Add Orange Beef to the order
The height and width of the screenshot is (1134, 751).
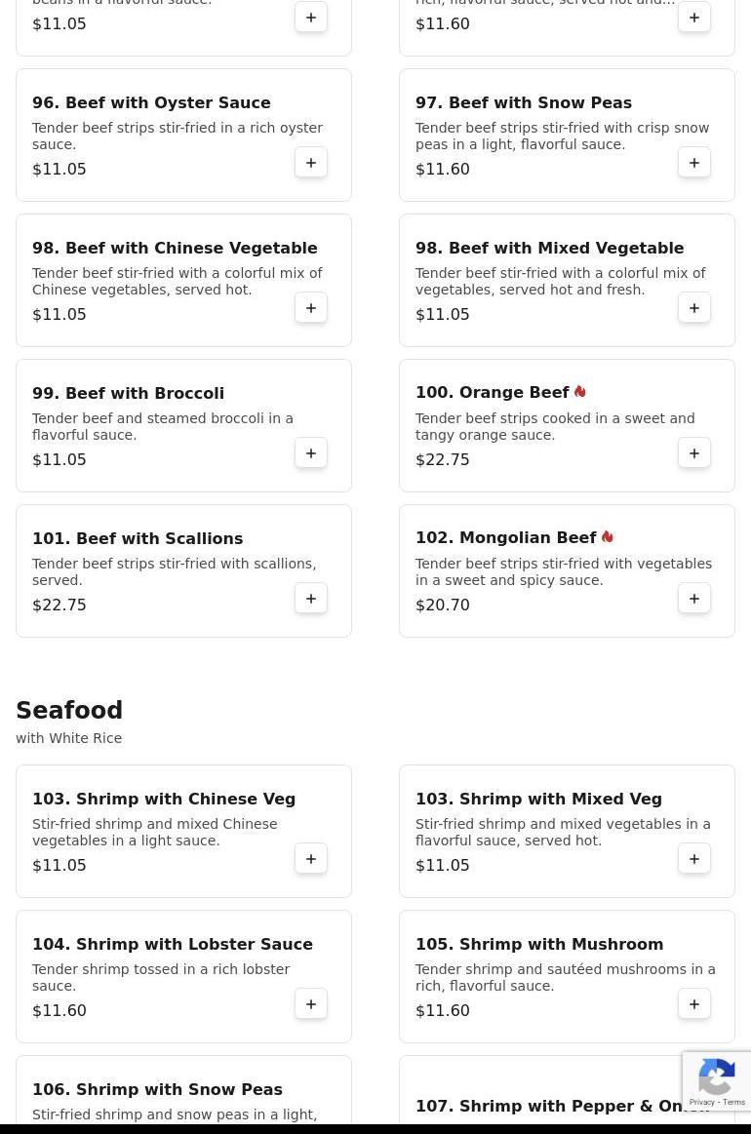pos(694,453)
